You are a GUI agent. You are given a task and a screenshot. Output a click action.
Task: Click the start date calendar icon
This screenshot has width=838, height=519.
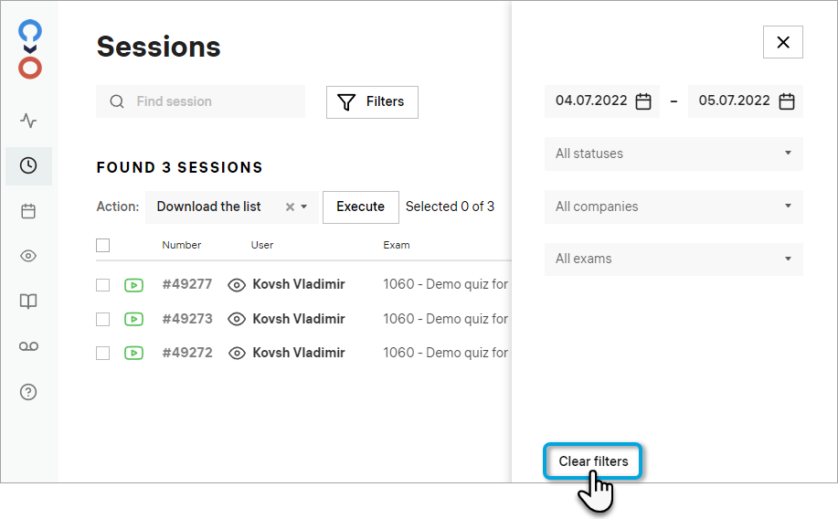pyautogui.click(x=643, y=101)
